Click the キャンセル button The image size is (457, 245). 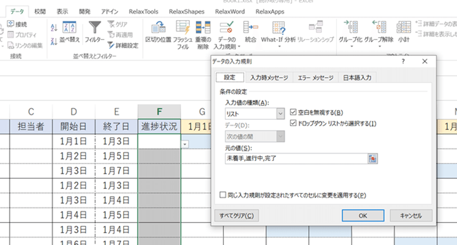pyautogui.click(x=411, y=216)
